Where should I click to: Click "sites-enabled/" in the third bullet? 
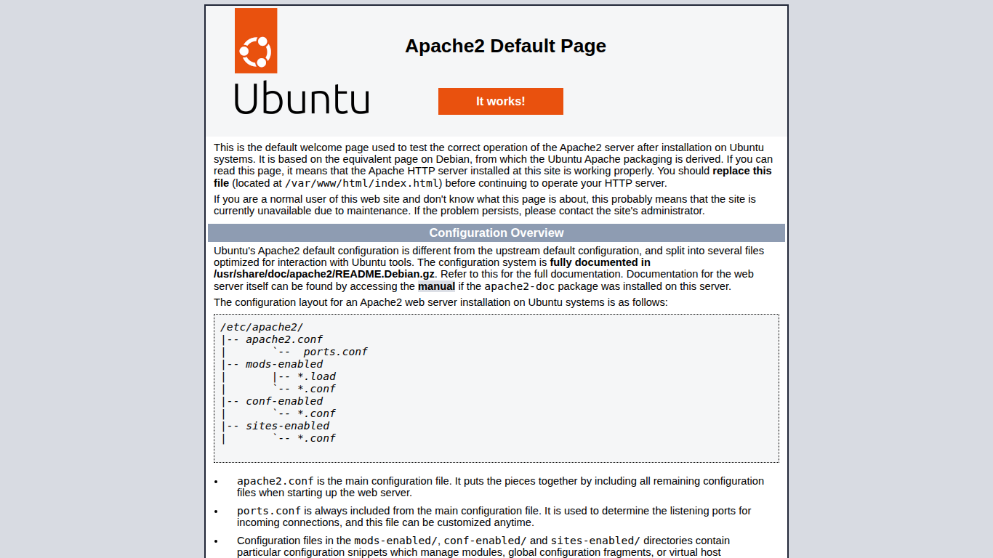point(595,541)
